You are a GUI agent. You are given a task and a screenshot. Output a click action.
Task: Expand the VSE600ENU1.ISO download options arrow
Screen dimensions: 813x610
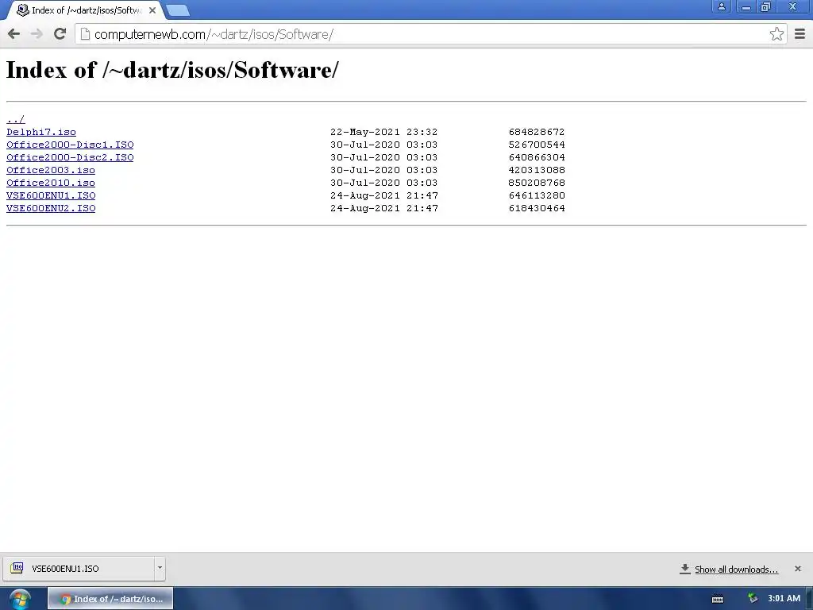[160, 569]
